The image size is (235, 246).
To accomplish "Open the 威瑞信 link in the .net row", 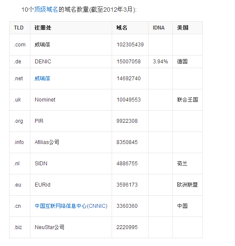I will click(x=42, y=79).
